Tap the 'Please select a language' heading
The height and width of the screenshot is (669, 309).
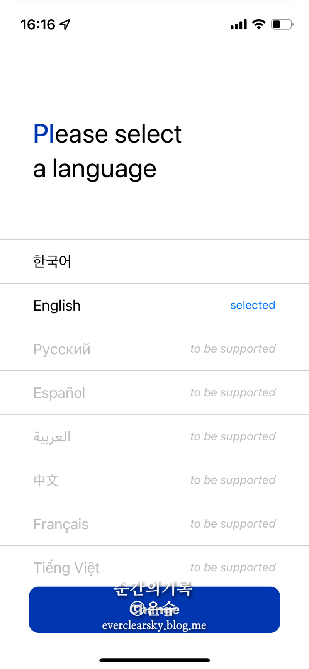tap(107, 151)
